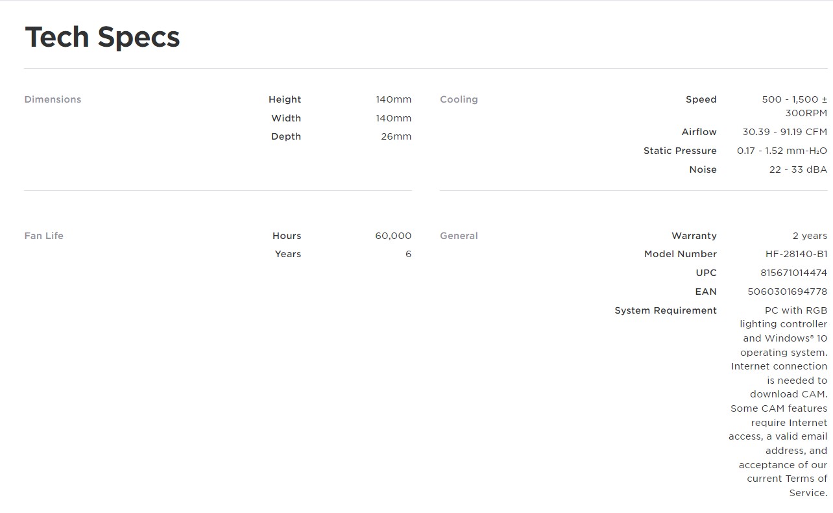Click the Years label under Fan Life
Viewport: 833px width, 513px height.
click(287, 254)
